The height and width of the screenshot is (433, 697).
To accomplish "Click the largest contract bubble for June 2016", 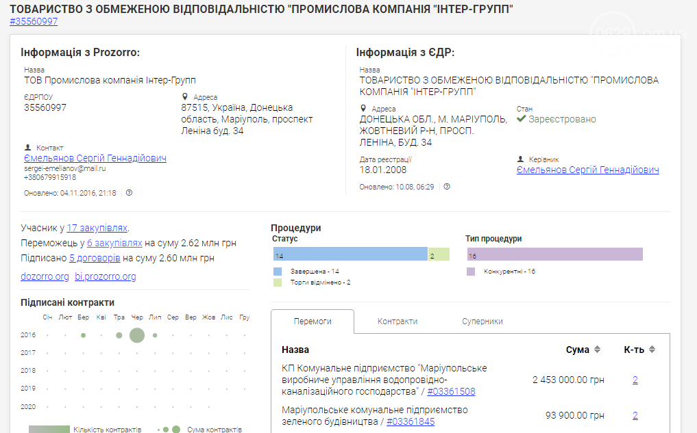I will pyautogui.click(x=137, y=335).
